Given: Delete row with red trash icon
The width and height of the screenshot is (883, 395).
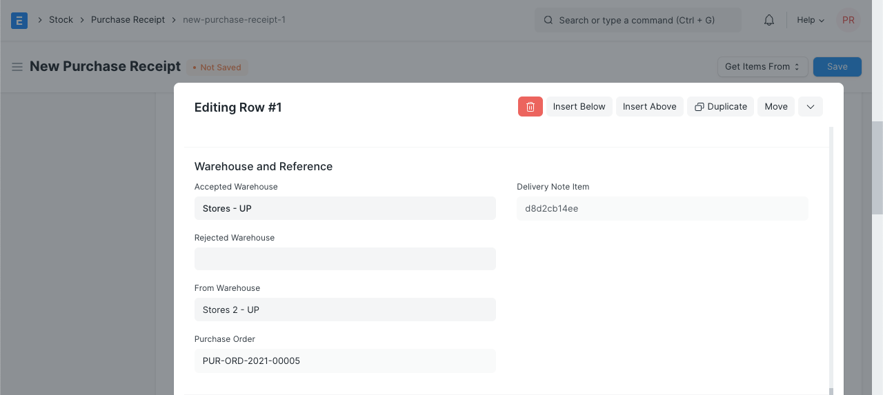Looking at the screenshot, I should 530,107.
